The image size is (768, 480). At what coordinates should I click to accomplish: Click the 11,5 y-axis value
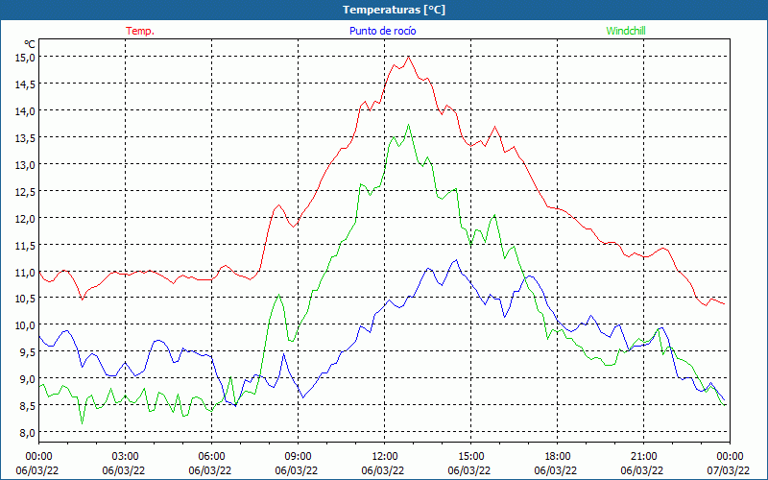pyautogui.click(x=26, y=246)
